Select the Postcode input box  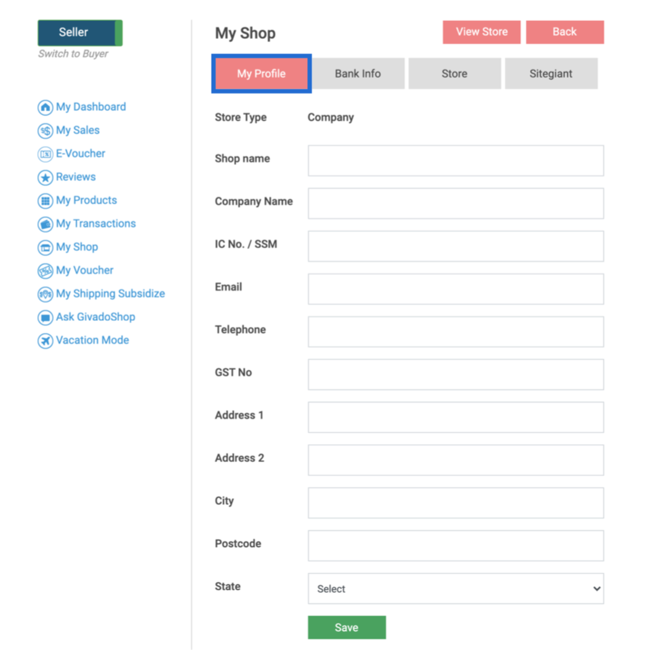456,546
